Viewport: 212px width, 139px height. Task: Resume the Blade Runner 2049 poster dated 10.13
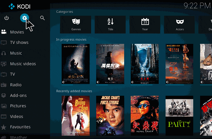click(x=110, y=64)
